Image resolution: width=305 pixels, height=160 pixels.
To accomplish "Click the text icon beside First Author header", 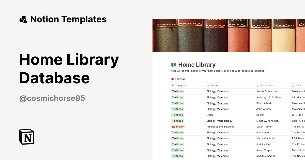I will (x=258, y=86).
